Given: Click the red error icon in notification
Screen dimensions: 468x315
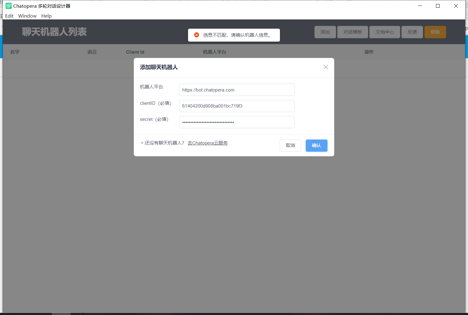Looking at the screenshot, I should tap(197, 35).
